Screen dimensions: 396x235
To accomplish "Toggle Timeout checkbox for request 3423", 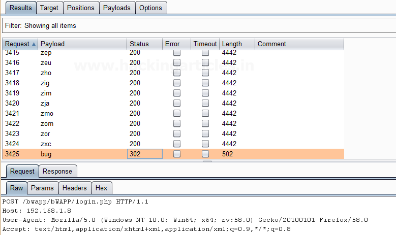I will click(x=205, y=133).
